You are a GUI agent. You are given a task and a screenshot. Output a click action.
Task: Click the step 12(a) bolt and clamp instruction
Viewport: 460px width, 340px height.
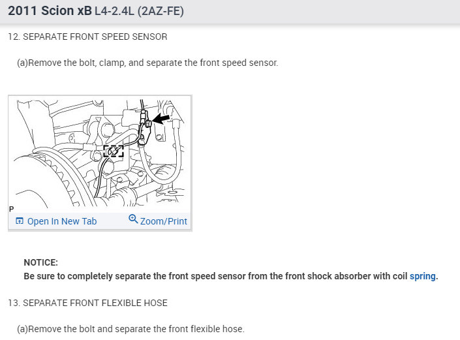pyautogui.click(x=147, y=63)
